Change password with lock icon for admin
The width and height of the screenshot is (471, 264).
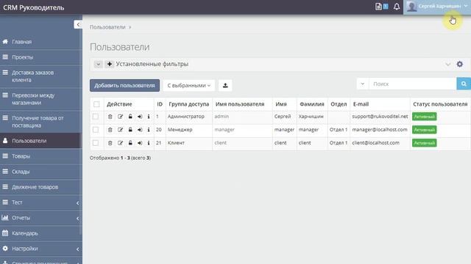130,117
